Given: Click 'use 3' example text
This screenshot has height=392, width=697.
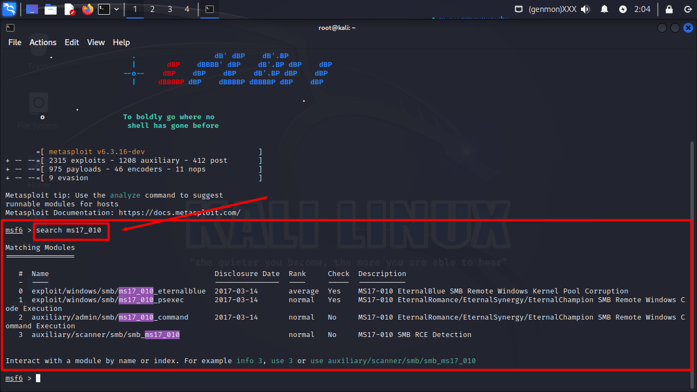Looking at the screenshot, I should (282, 361).
